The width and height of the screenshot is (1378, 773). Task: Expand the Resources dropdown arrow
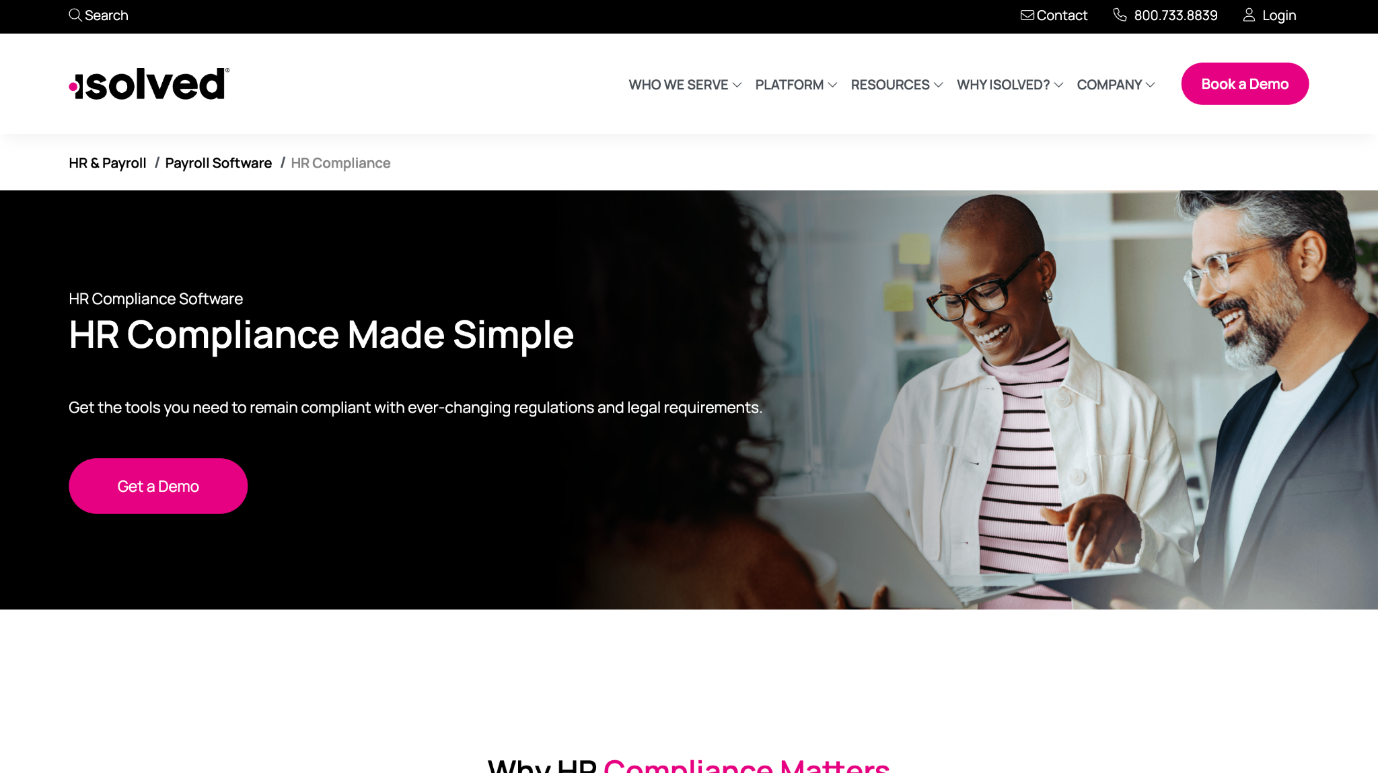[x=939, y=85]
